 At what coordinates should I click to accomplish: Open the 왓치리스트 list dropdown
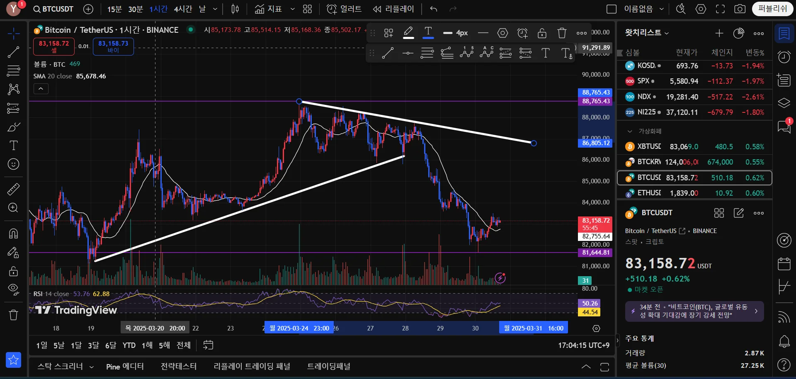click(x=647, y=33)
